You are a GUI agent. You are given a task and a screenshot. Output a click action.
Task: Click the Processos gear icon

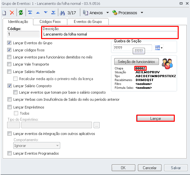tap(115, 13)
